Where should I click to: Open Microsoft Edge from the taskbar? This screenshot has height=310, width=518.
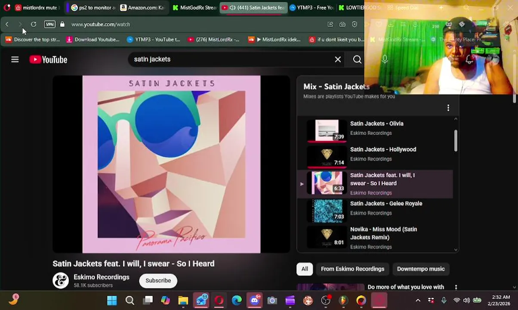point(237,301)
